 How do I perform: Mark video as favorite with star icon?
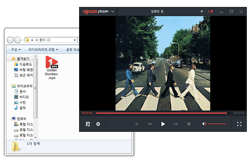pyautogui.click(x=202, y=11)
